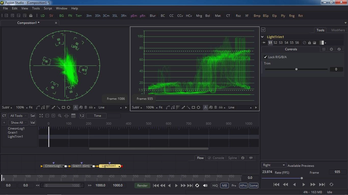Click the panel options chevron above LightTrim1
The width and height of the screenshot is (348, 195).
(x=263, y=30)
